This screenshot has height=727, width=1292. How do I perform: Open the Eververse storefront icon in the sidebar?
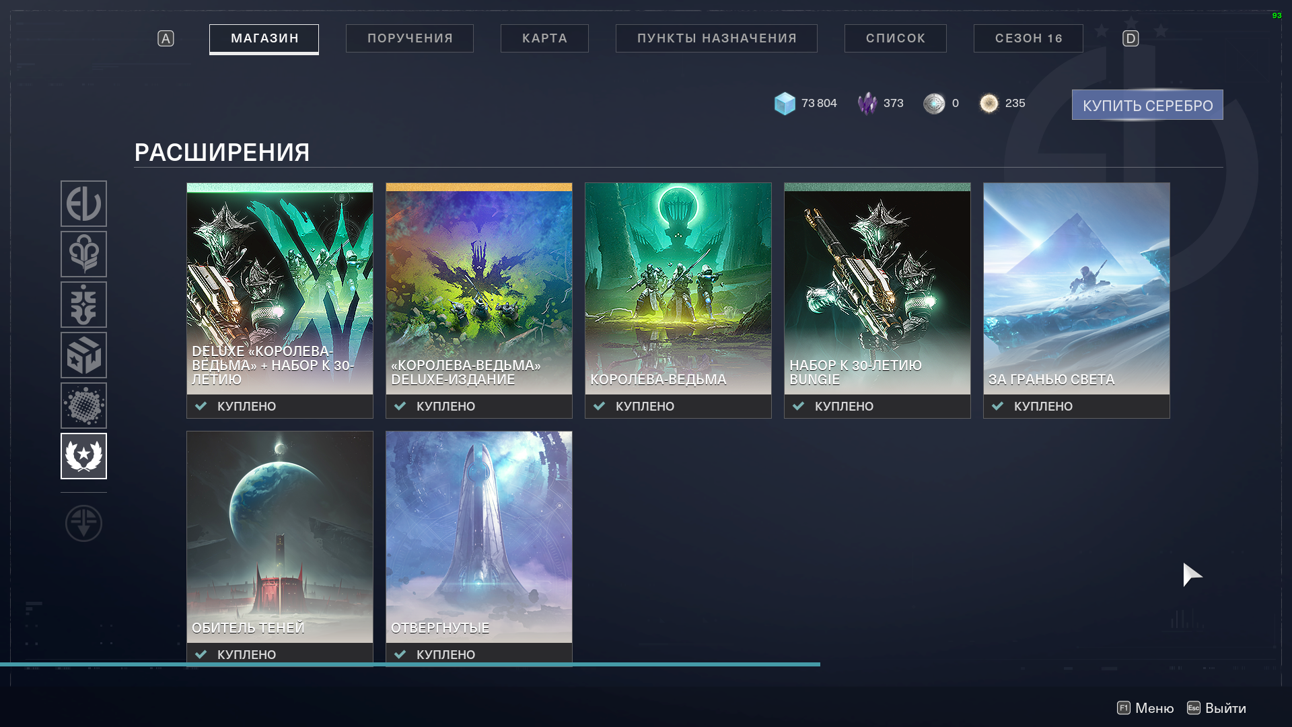(83, 203)
